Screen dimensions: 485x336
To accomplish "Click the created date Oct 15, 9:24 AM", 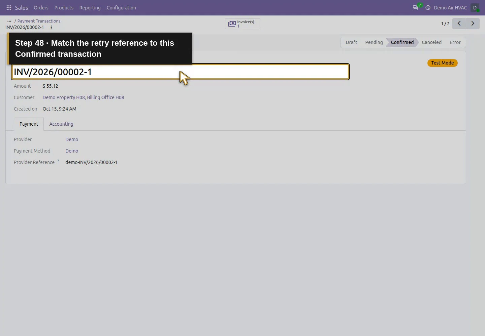I will pyautogui.click(x=60, y=109).
